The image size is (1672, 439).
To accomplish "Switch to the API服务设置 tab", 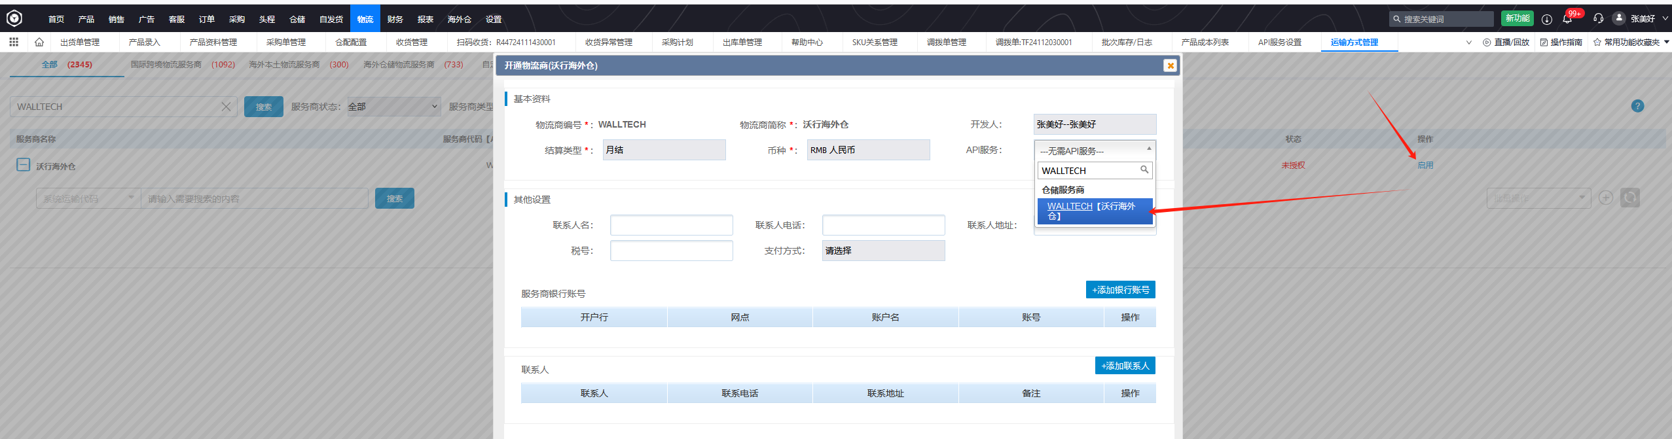I will pyautogui.click(x=1280, y=42).
